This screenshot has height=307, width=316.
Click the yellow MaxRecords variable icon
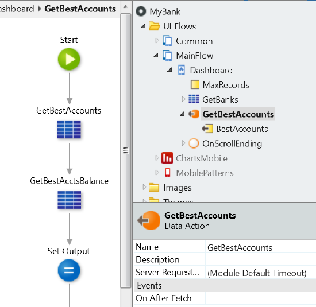pos(195,85)
